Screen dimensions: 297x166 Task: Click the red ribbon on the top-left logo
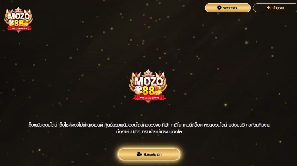[19, 28]
